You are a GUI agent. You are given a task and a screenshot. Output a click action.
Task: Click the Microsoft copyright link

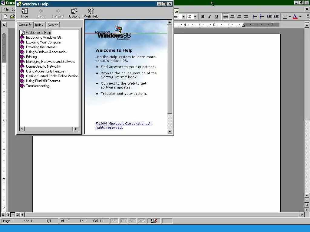tap(124, 125)
